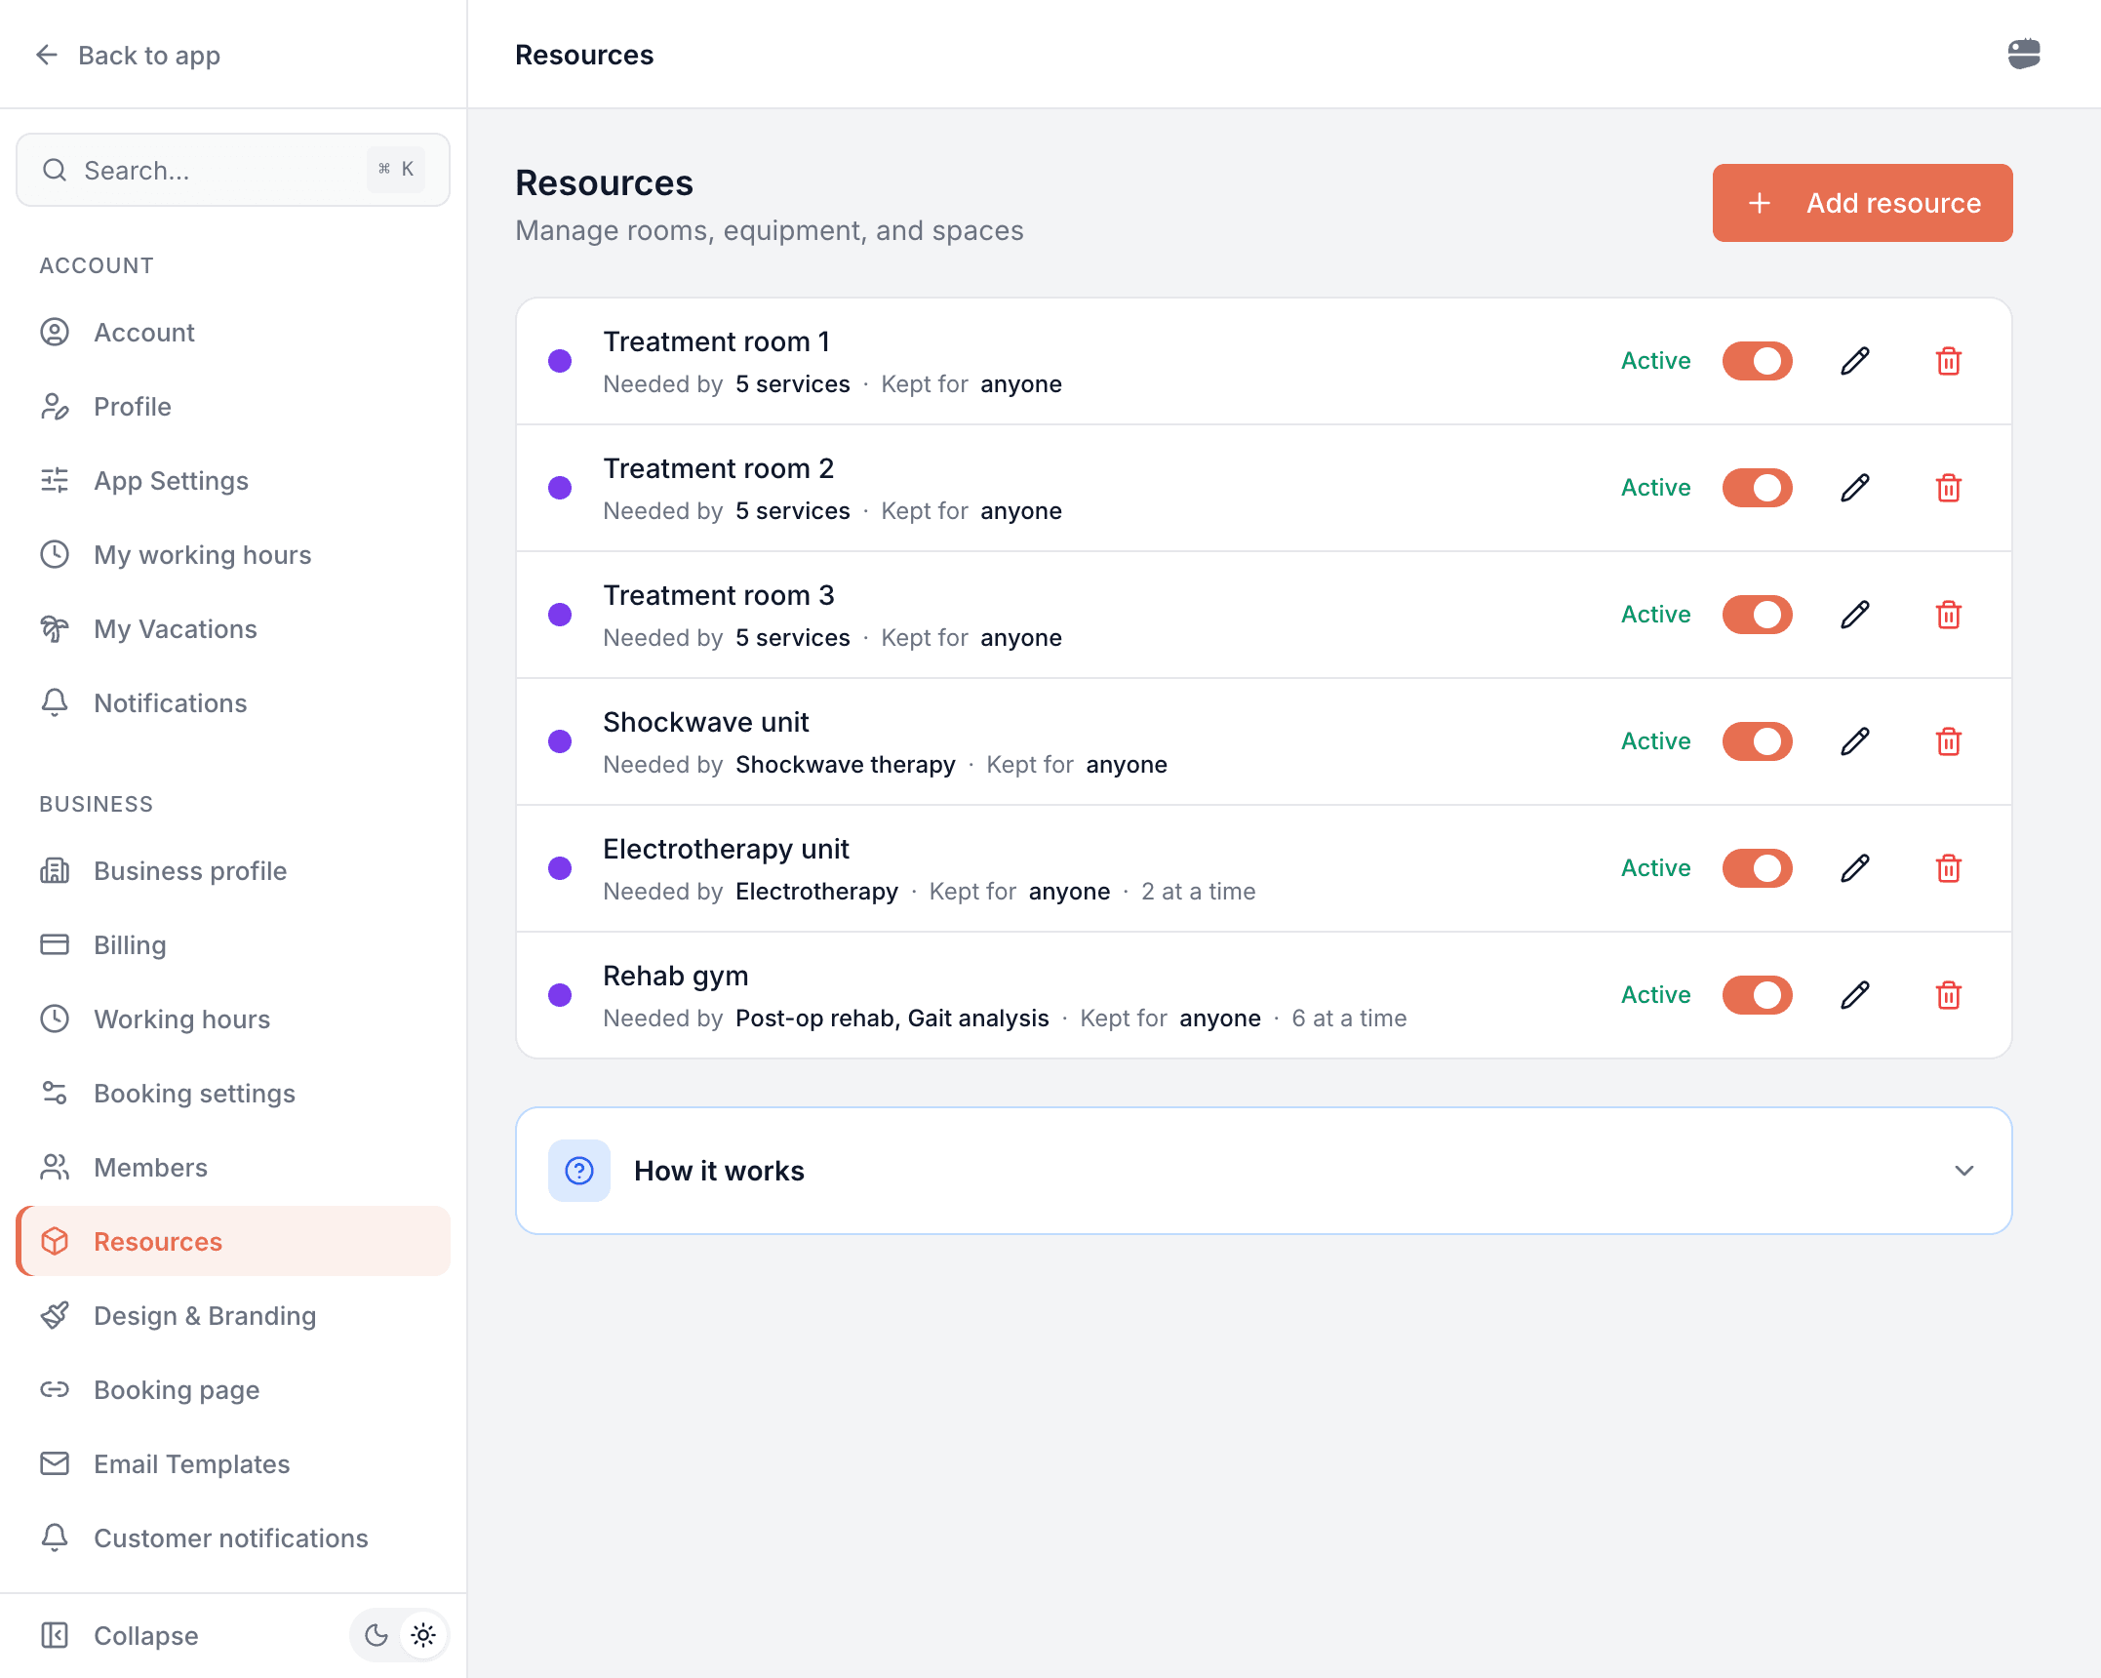Edit the Shockwave unit resource
This screenshot has height=1678, width=2101.
click(x=1855, y=741)
